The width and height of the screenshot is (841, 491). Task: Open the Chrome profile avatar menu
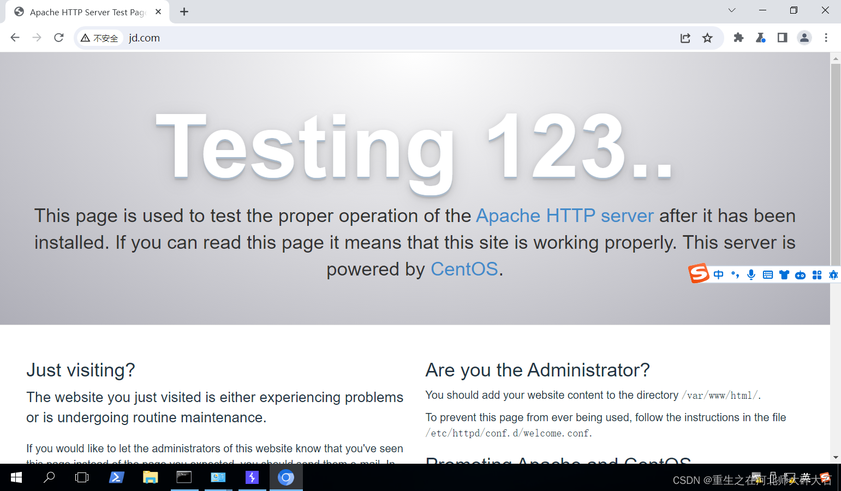click(804, 38)
